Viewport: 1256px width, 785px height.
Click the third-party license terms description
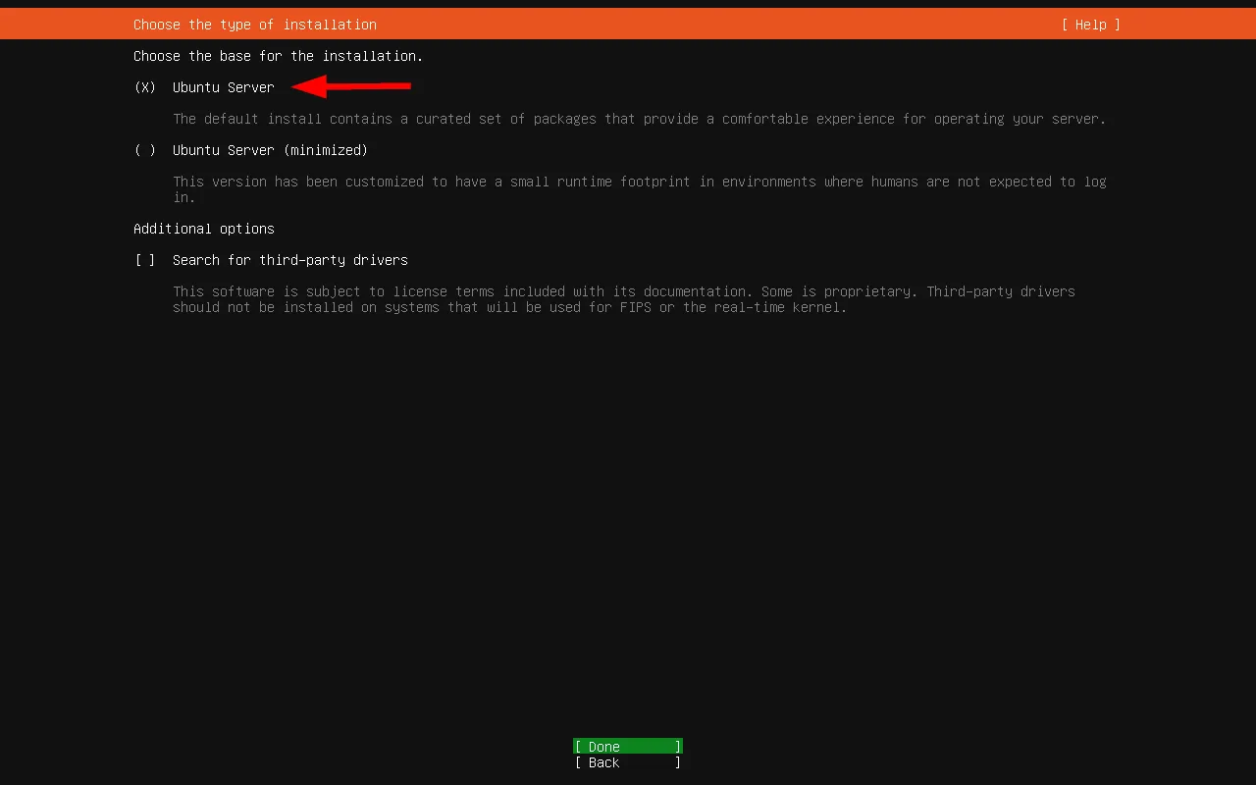pyautogui.click(x=624, y=299)
